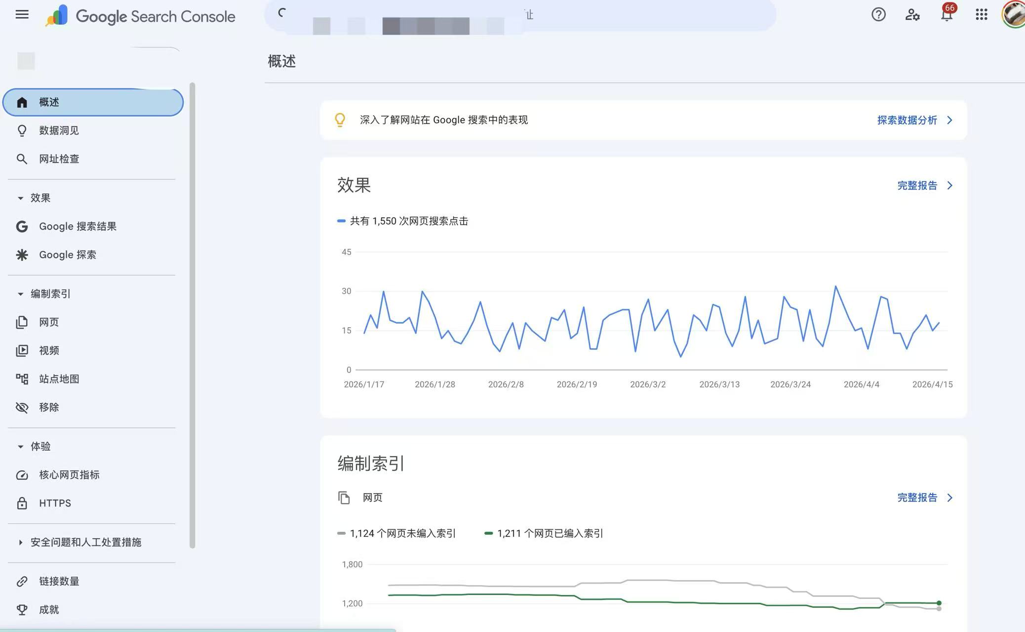Image resolution: width=1025 pixels, height=632 pixels.
Task: Click the home icon beside 概述
Action: 22,102
